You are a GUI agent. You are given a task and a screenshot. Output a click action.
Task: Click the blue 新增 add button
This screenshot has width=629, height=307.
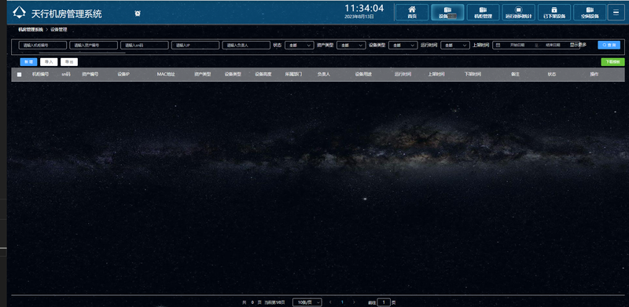pos(28,62)
